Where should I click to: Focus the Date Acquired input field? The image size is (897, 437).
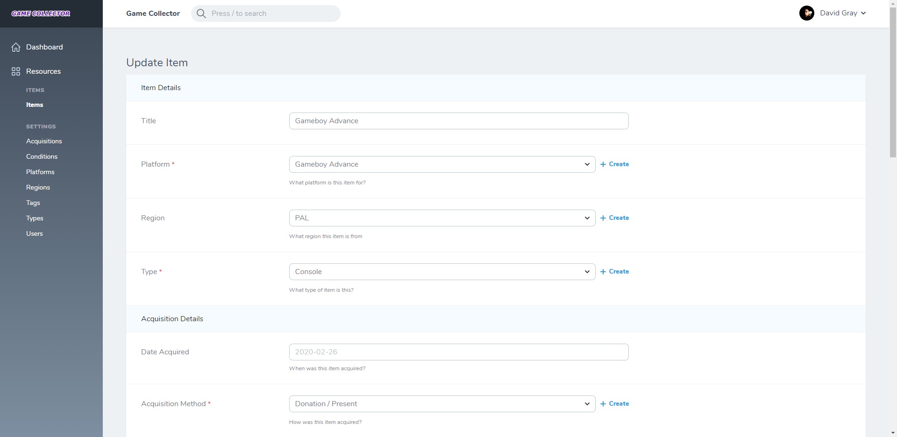[x=459, y=352]
